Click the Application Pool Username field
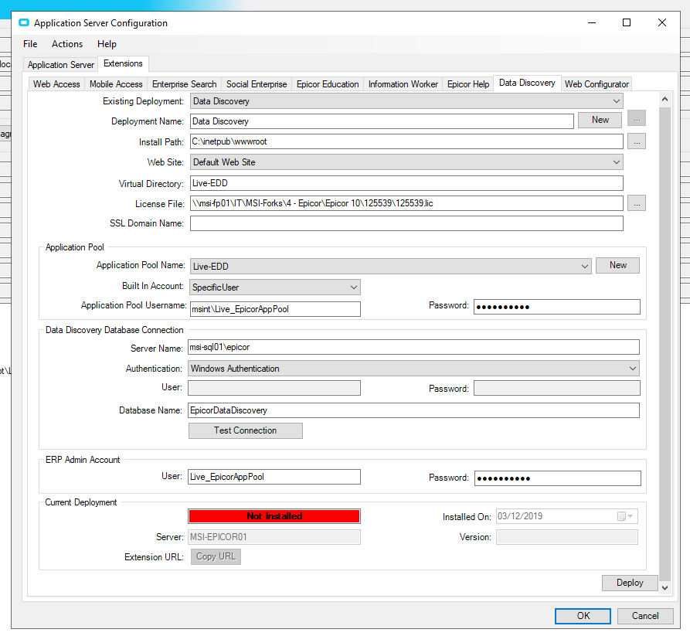690x636 pixels. 275,309
